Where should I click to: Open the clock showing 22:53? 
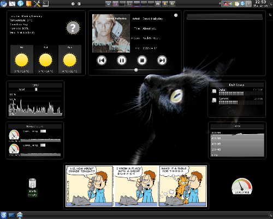pos(260,3)
